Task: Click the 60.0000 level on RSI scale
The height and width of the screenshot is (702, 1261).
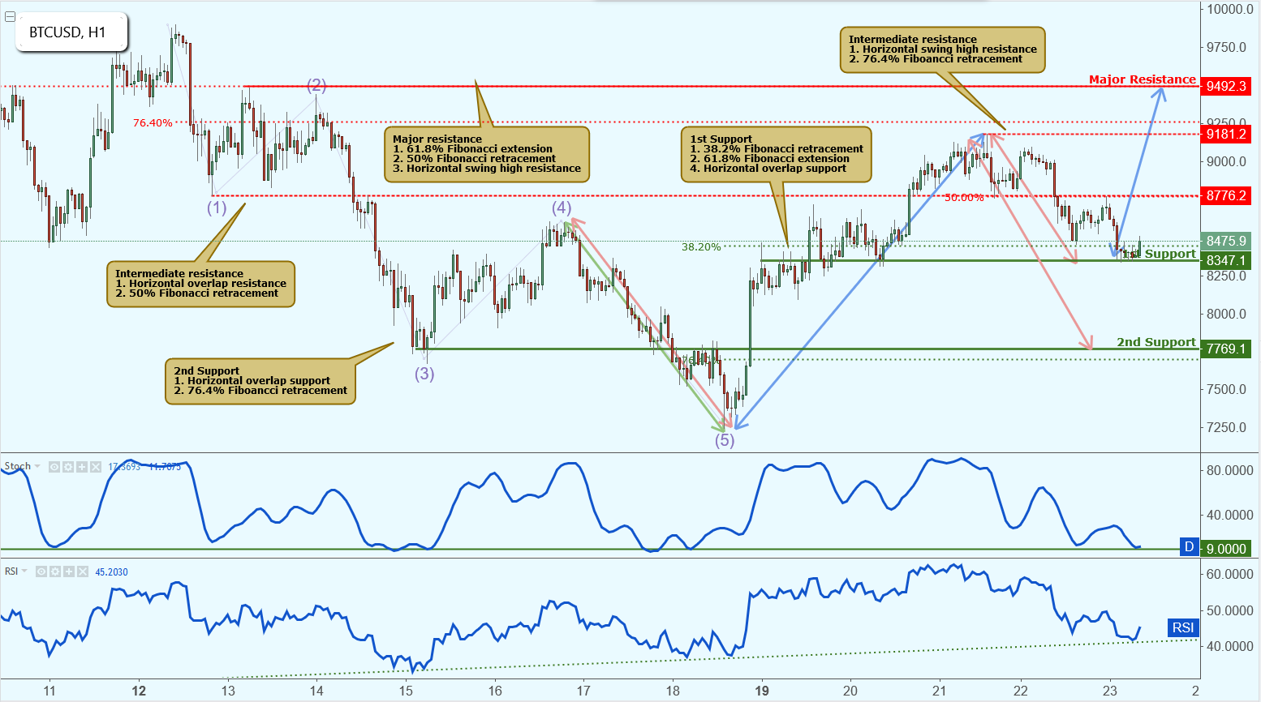Action: 1230,574
